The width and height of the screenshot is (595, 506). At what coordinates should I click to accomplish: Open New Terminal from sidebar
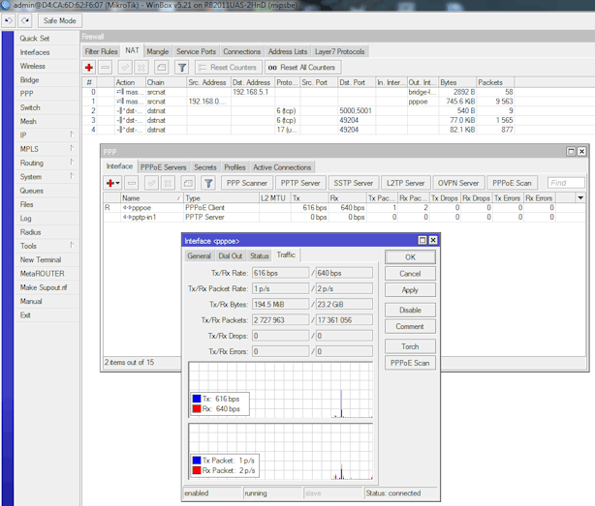point(40,260)
